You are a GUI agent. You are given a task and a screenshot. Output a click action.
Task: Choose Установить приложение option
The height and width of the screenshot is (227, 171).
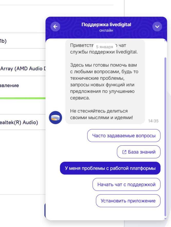coord(128,201)
